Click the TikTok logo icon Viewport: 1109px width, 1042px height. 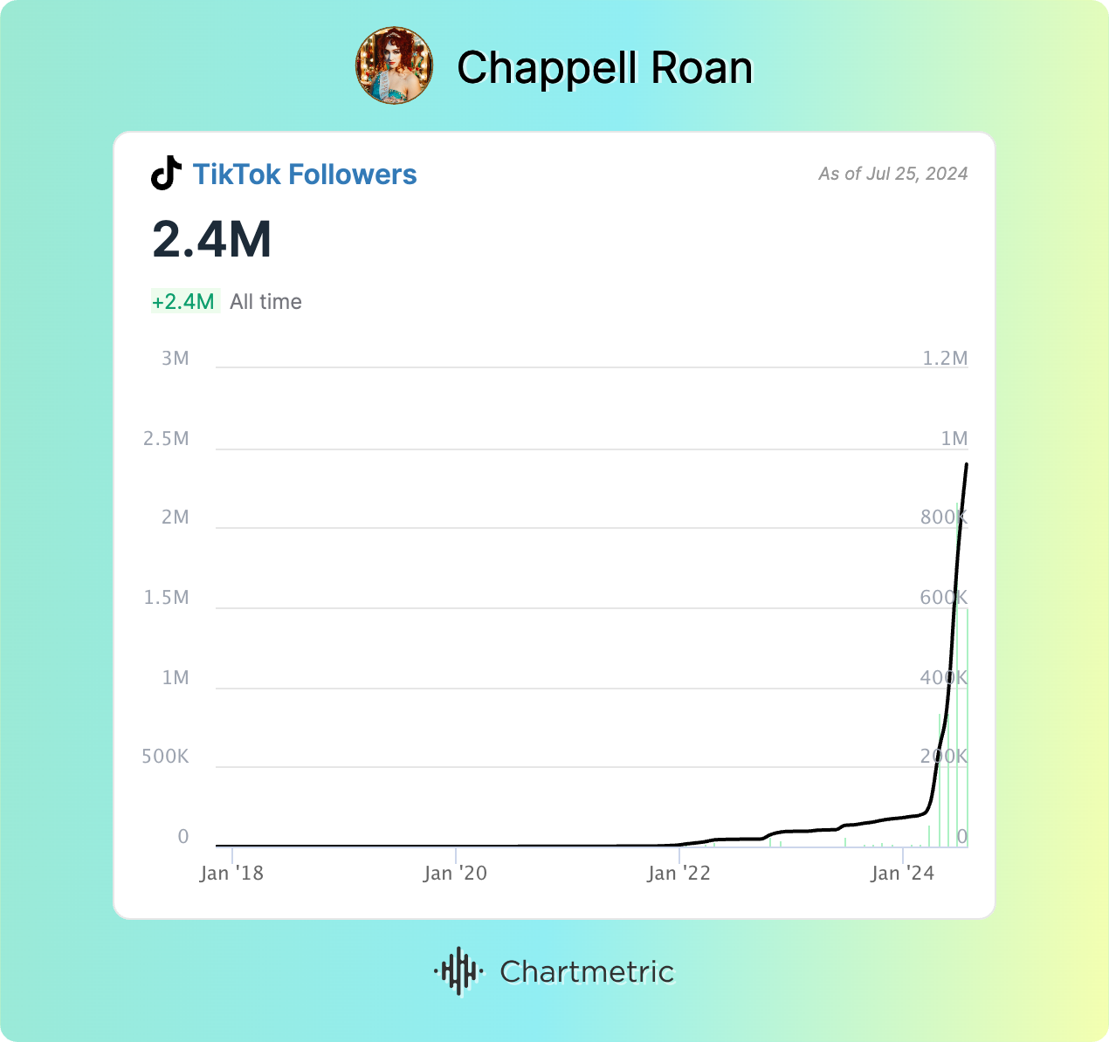coord(166,174)
